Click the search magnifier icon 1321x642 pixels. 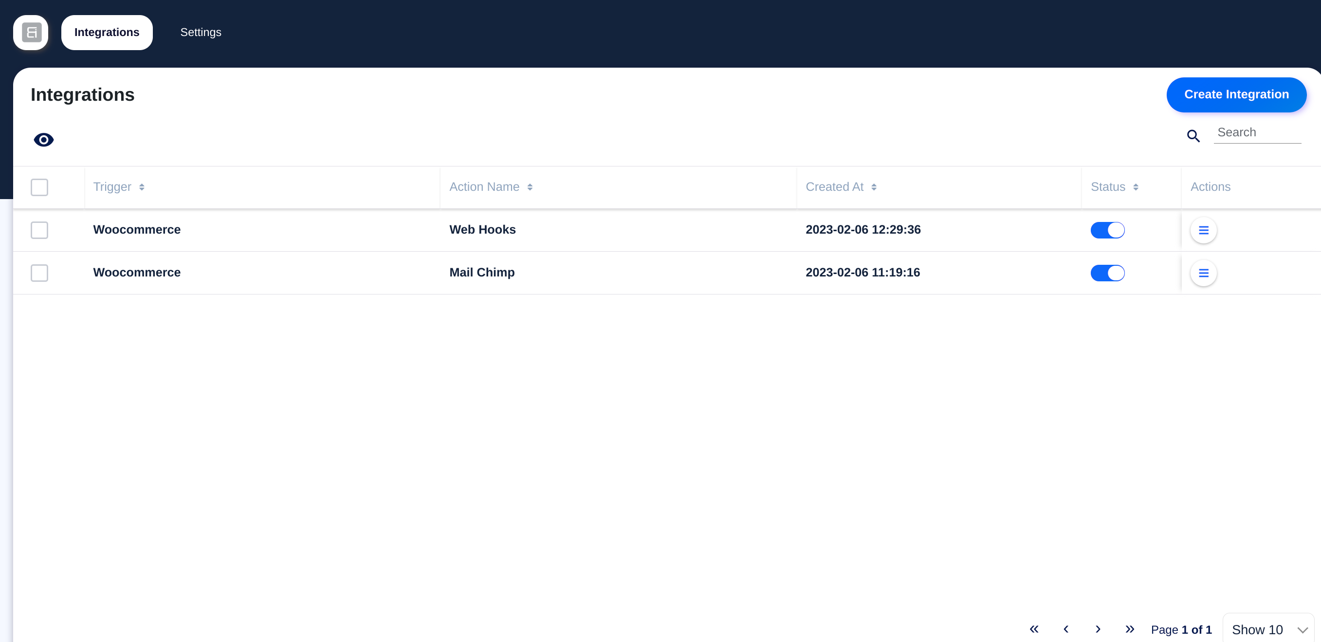1193,136
